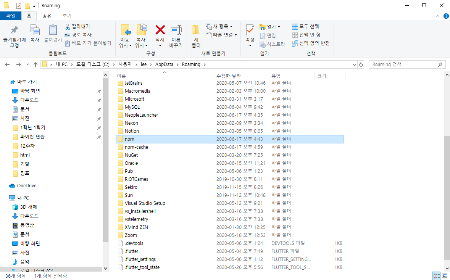Click the Up one level arrow

point(35,64)
